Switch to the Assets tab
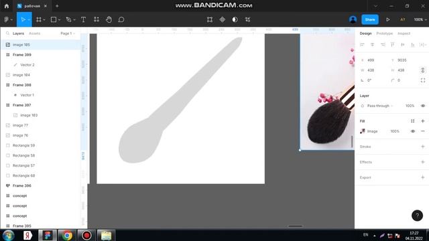 (x=34, y=33)
